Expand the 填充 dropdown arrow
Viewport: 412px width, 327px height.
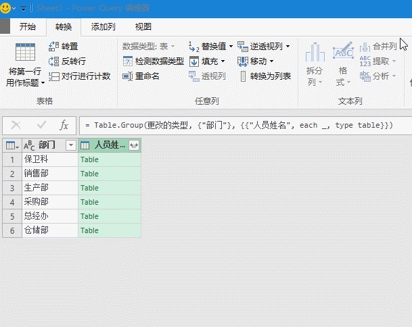223,61
